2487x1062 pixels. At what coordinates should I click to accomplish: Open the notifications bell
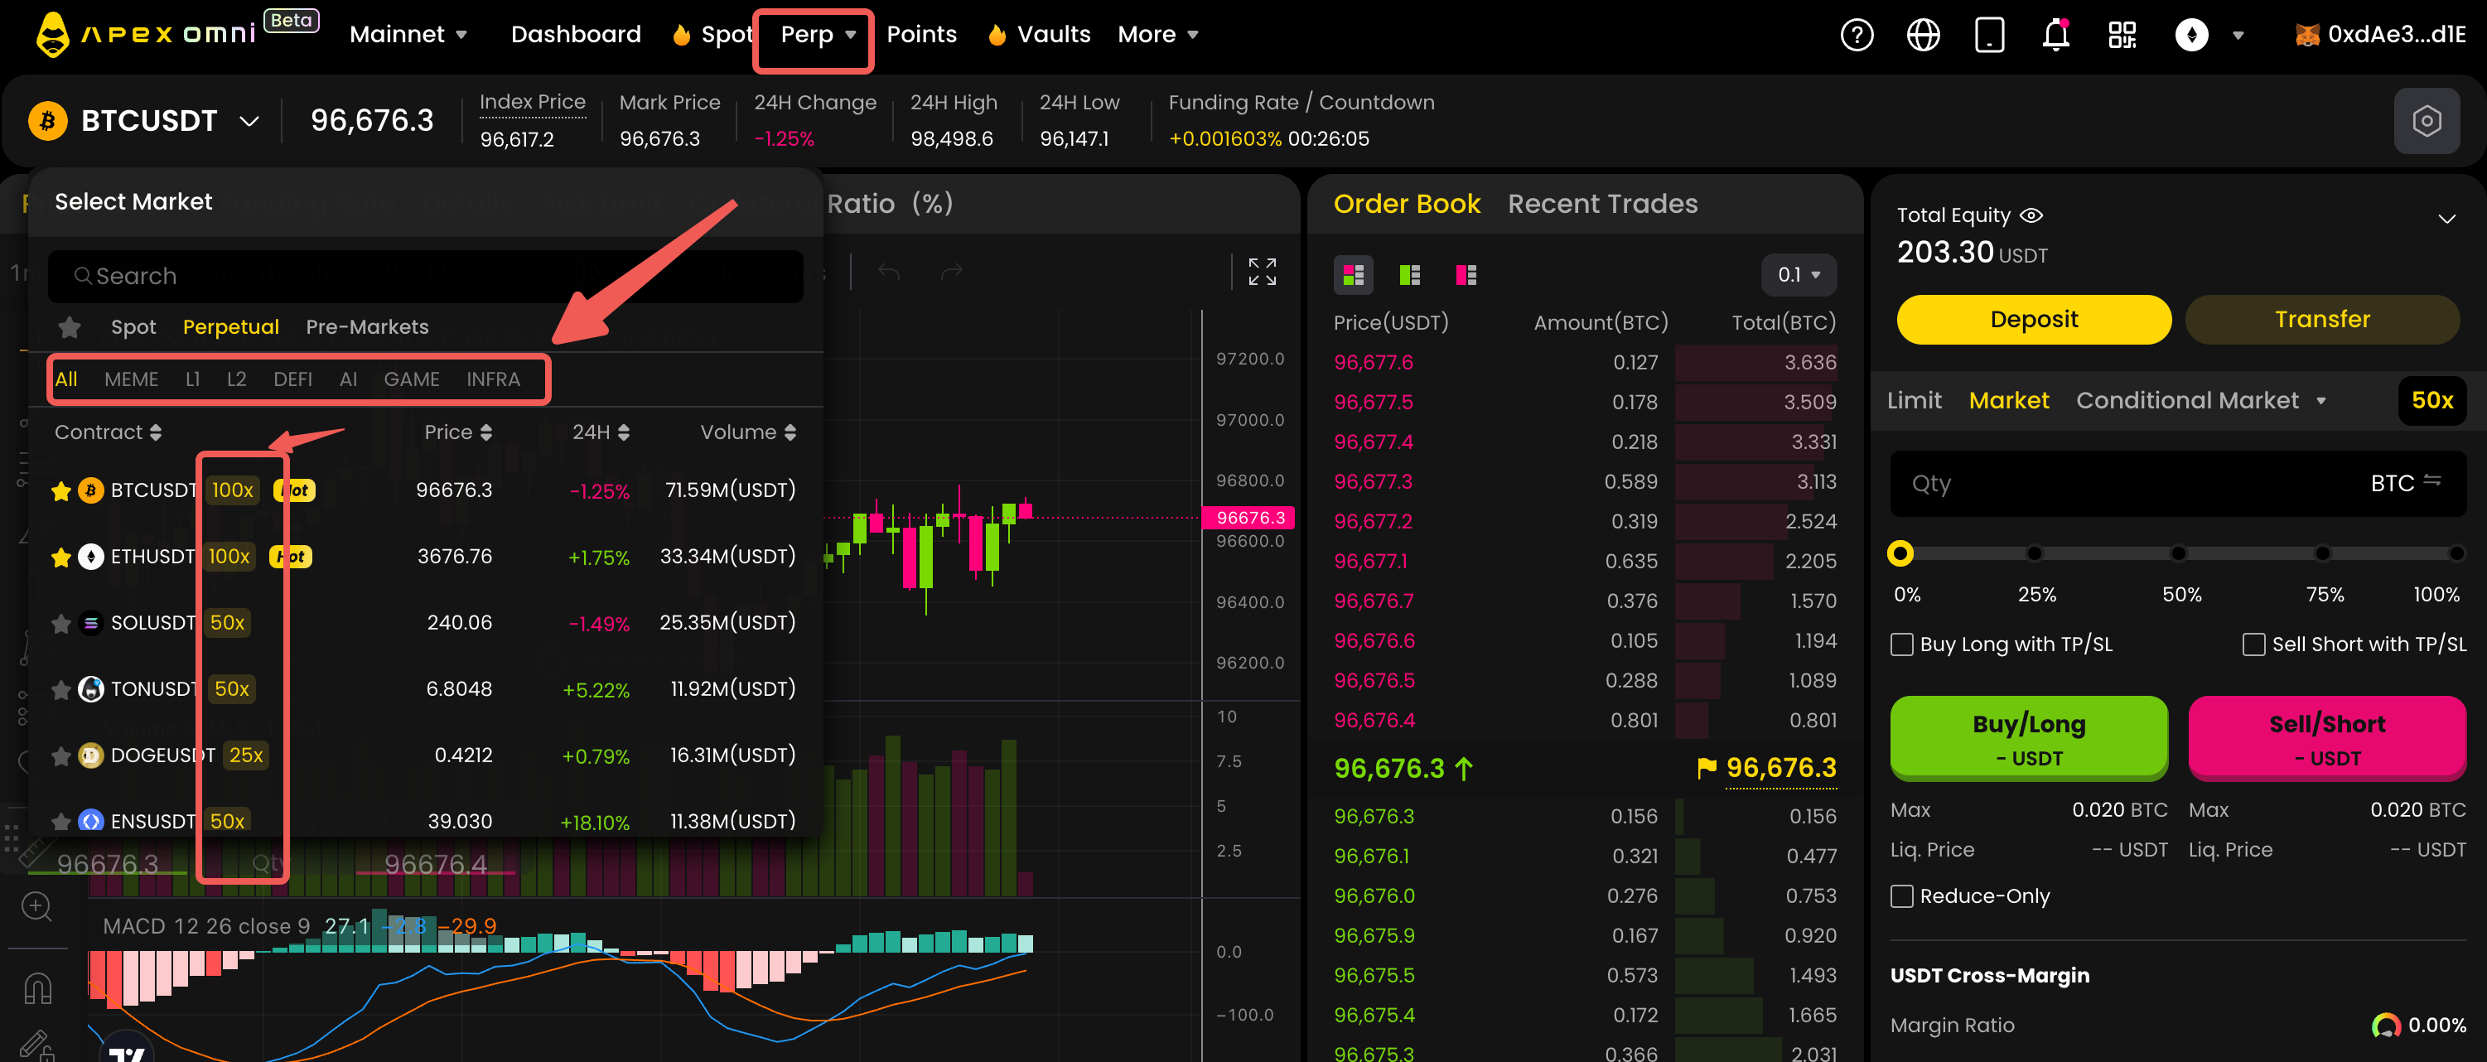coord(2056,36)
